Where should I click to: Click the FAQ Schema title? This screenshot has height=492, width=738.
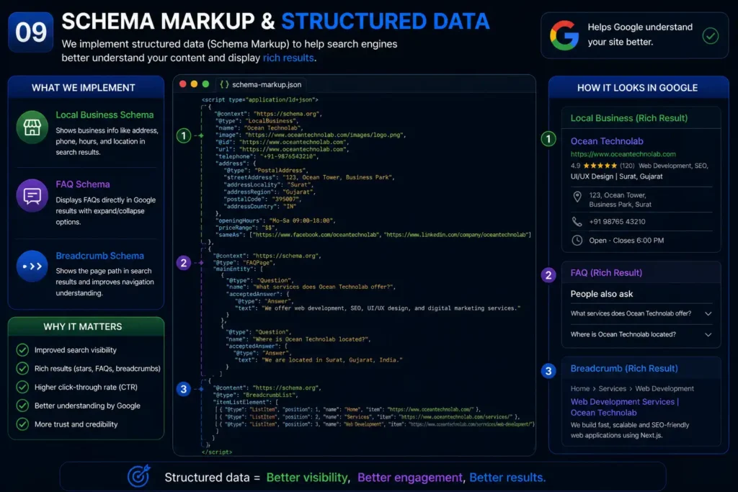tap(83, 184)
